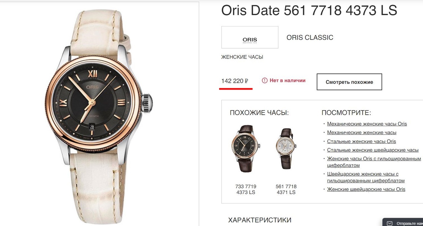Open 'Швейцарские женские часы с гильошированным' link
The image size is (423, 226).
[x=363, y=174]
